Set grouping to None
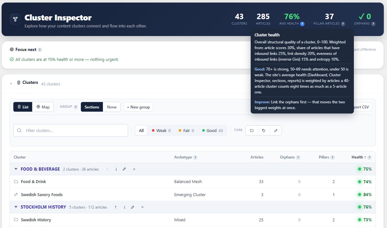Image resolution: width=387 pixels, height=228 pixels. (112, 107)
